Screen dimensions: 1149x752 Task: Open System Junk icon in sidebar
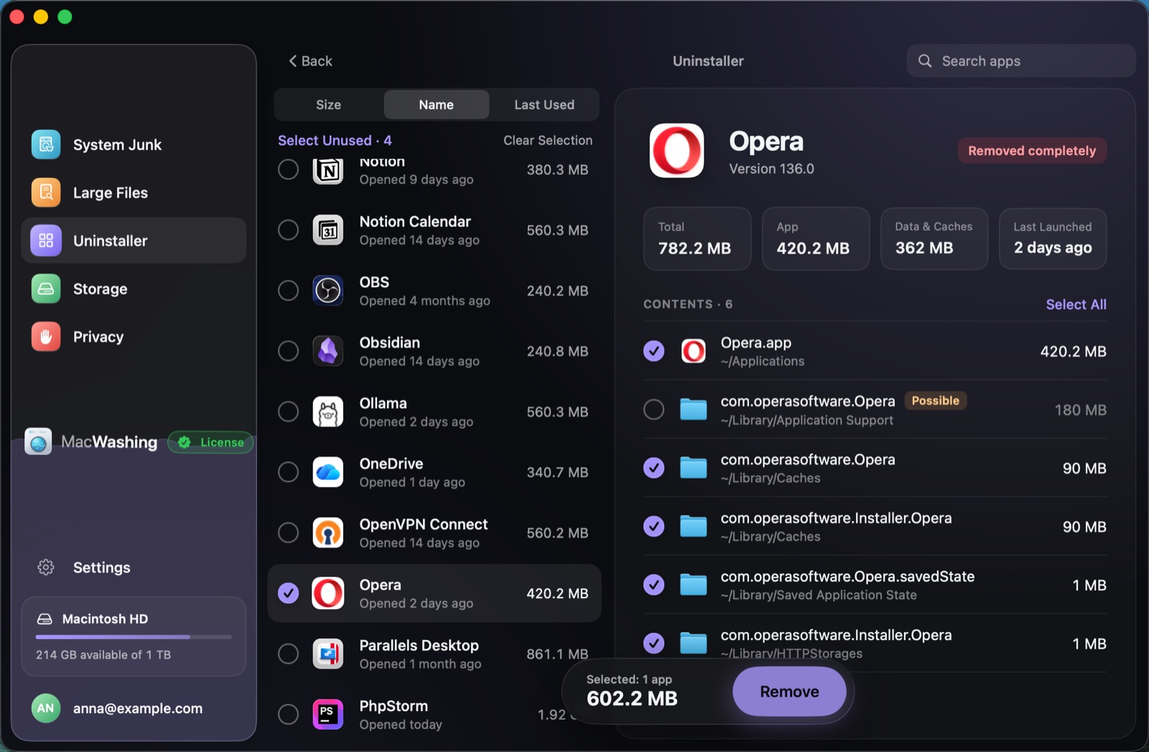(x=46, y=144)
